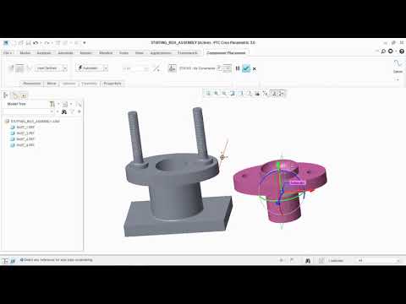Viewport: 406px width, 304px height.
Task: Click the Redo icon in quick access toolbar
Action: coord(47,43)
